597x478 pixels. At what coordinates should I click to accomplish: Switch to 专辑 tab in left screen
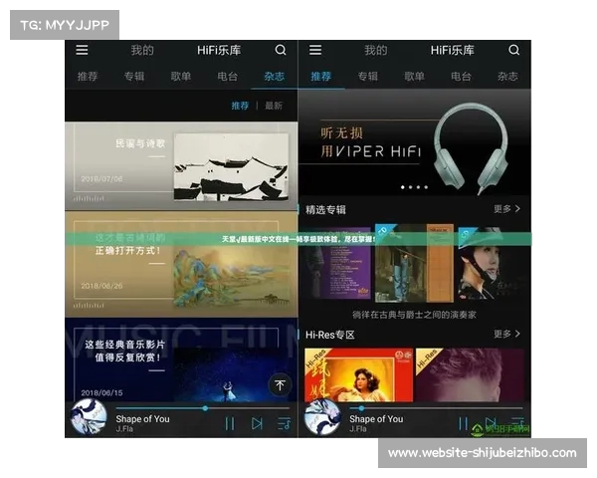pyautogui.click(x=134, y=77)
